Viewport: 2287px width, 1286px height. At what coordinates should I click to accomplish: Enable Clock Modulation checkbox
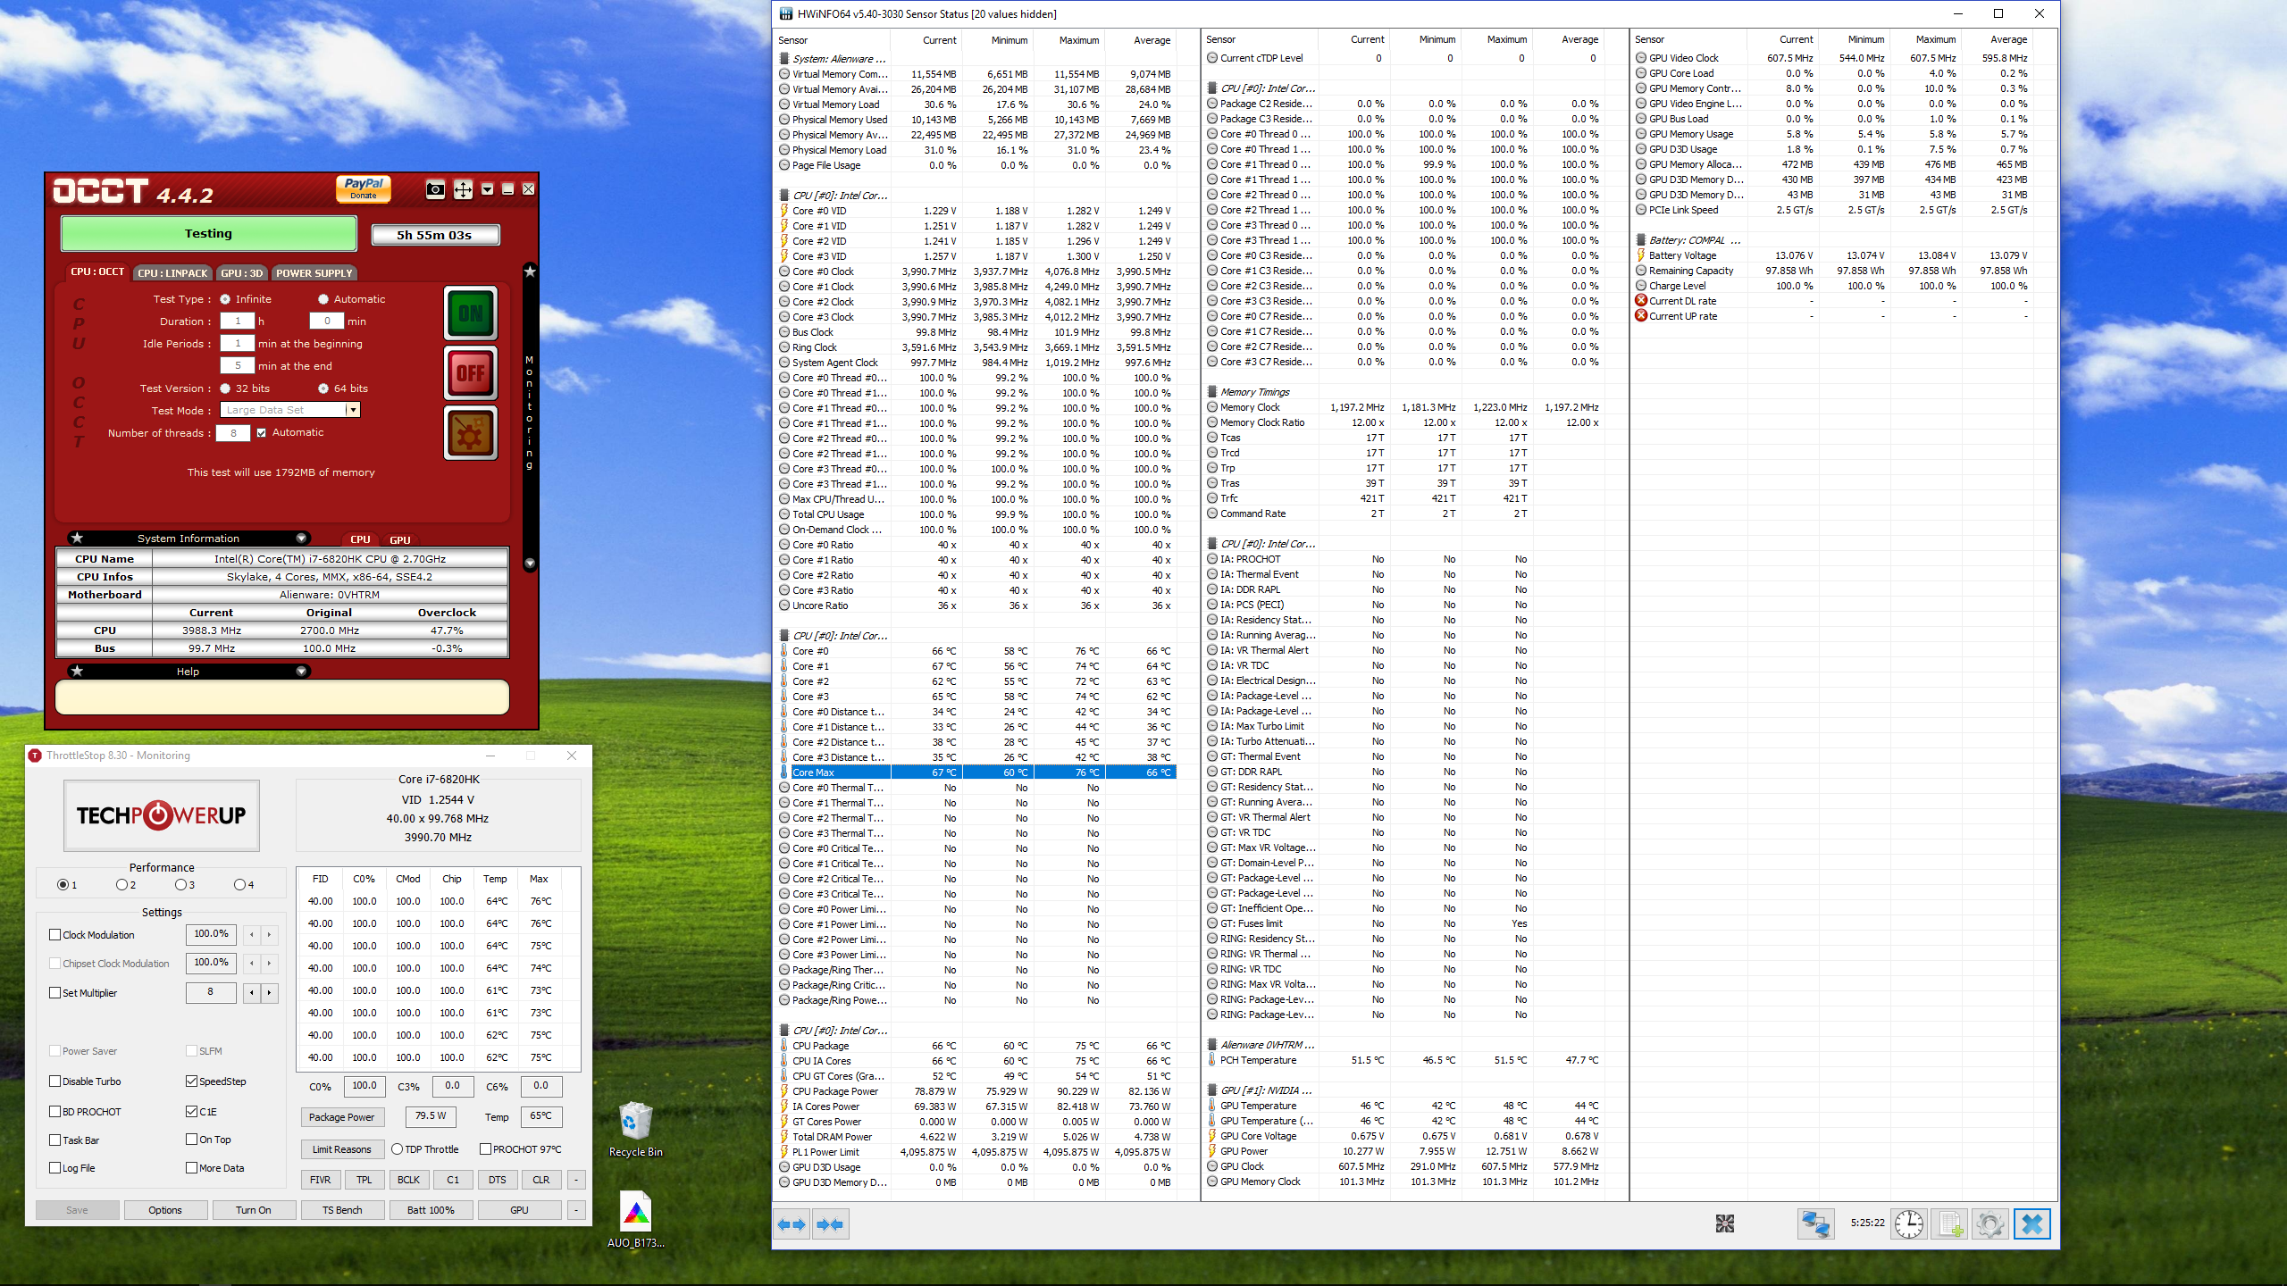[55, 935]
